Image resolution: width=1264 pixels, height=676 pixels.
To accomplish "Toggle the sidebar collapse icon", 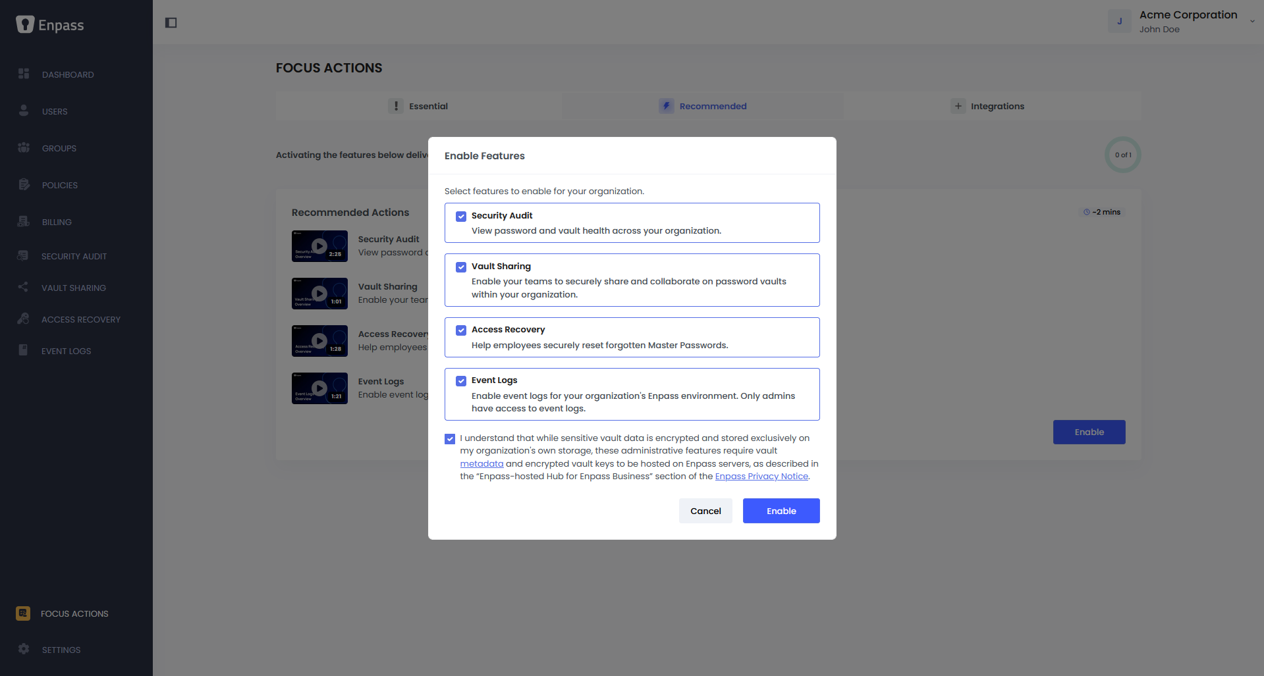I will pos(171,23).
